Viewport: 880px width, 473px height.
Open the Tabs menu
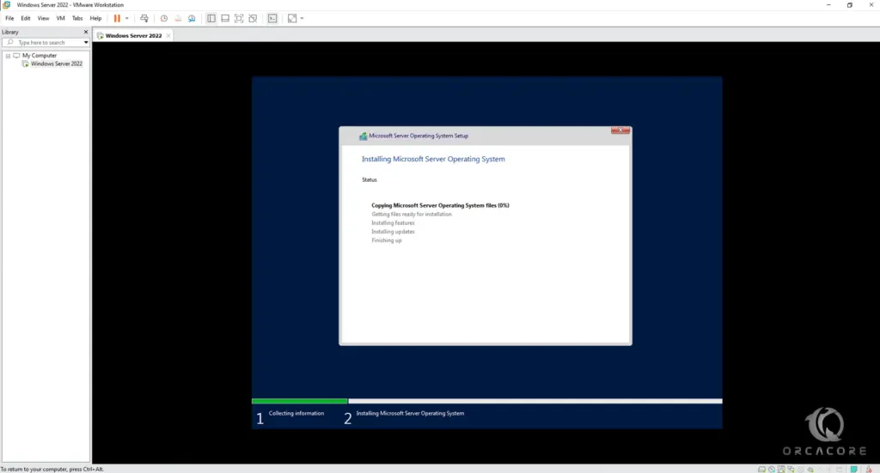(x=77, y=19)
